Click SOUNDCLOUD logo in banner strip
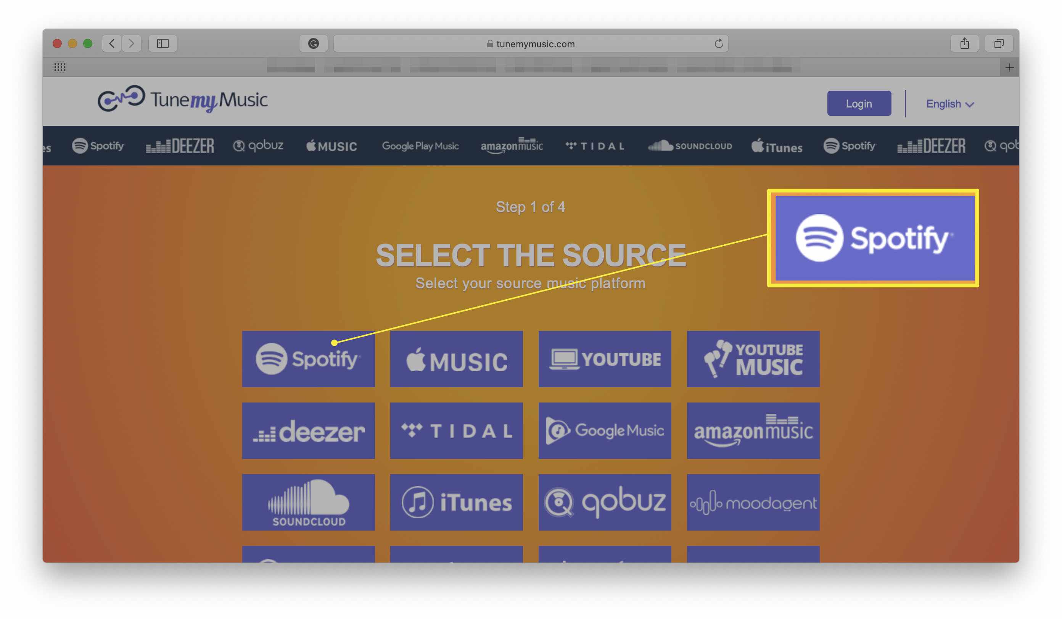The image size is (1062, 619). tap(689, 146)
